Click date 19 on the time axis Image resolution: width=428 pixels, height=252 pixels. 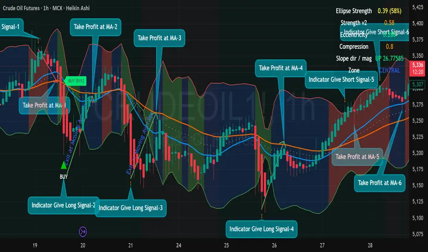tap(35, 246)
